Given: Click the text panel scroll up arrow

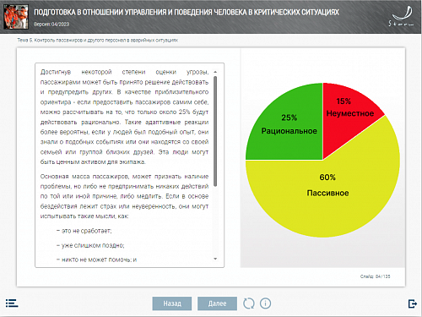Looking at the screenshot, I should coord(215,72).
